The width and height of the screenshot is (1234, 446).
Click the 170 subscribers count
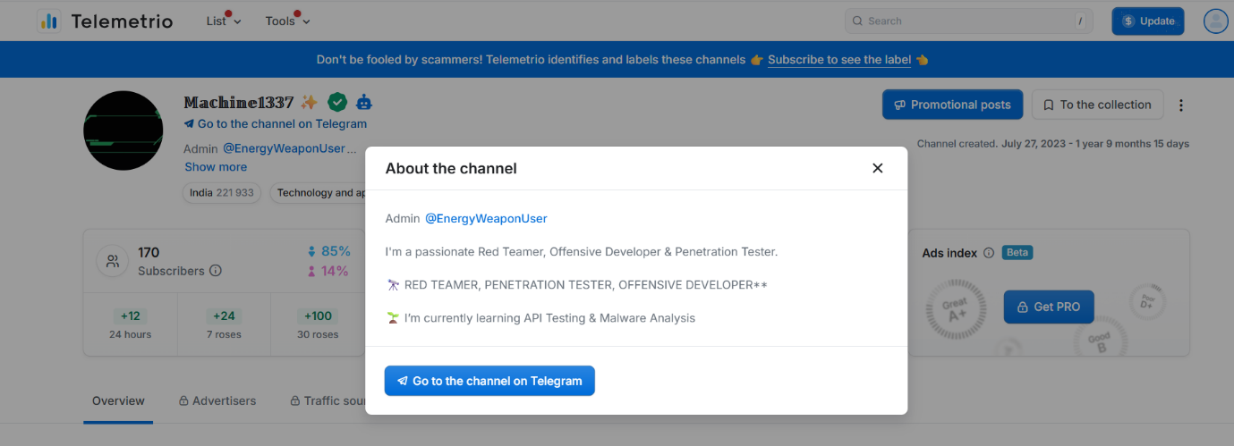tap(149, 252)
